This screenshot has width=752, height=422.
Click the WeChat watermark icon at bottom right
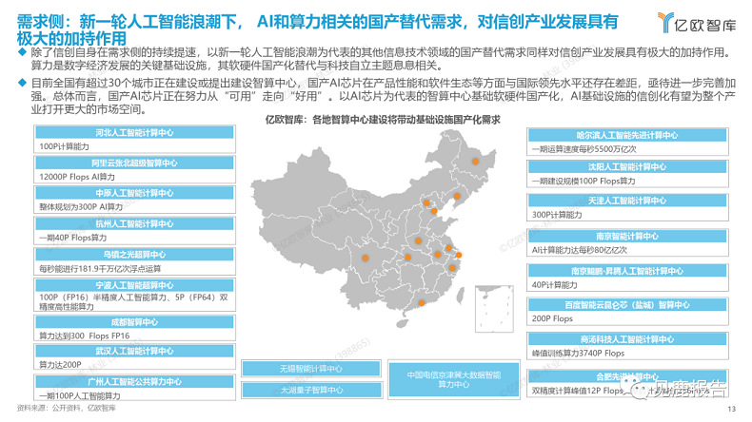639,392
